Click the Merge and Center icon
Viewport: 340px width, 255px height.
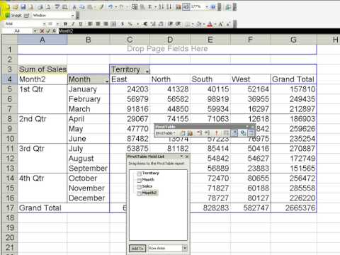[113, 24]
